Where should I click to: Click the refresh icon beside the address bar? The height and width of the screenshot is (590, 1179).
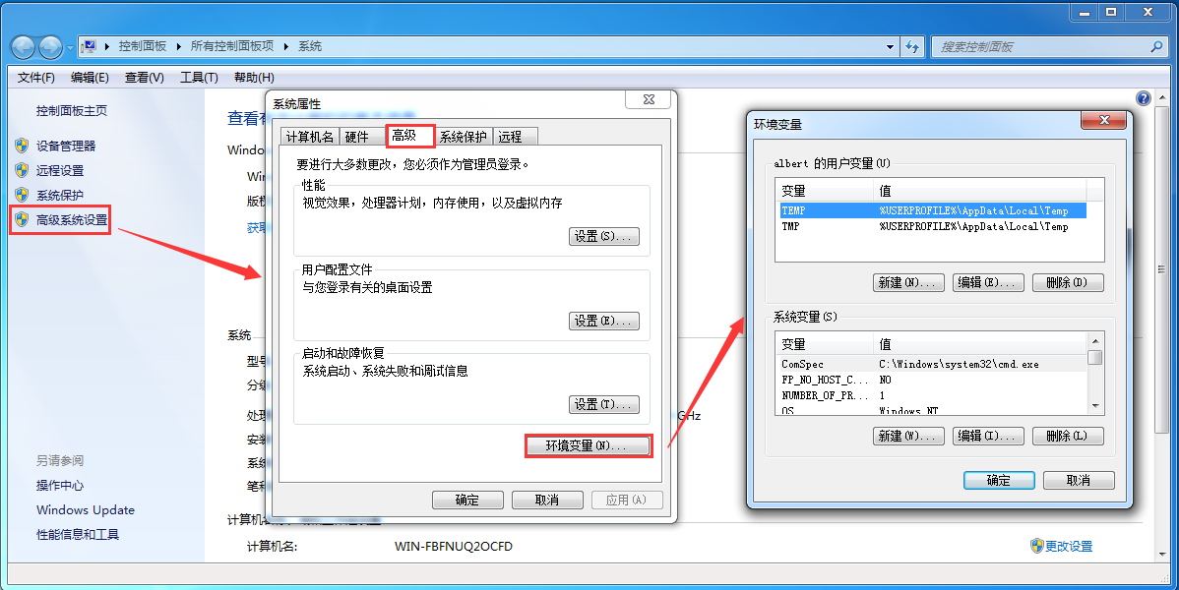pyautogui.click(x=912, y=46)
